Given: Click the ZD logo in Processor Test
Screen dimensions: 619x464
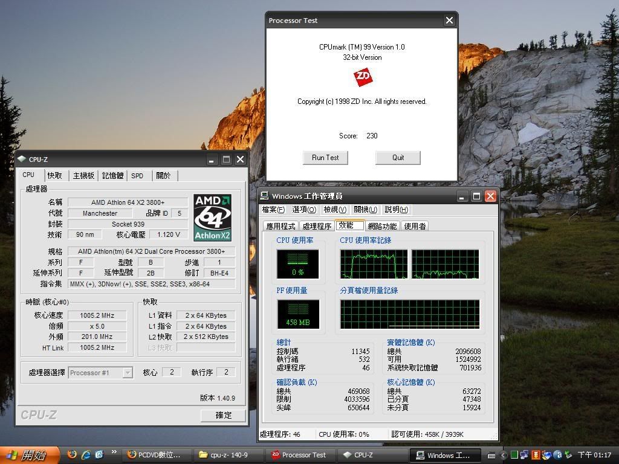Looking at the screenshot, I should tap(362, 77).
